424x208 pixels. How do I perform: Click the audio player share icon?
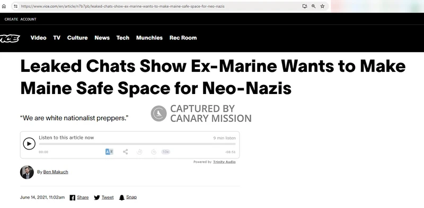[x=126, y=152]
